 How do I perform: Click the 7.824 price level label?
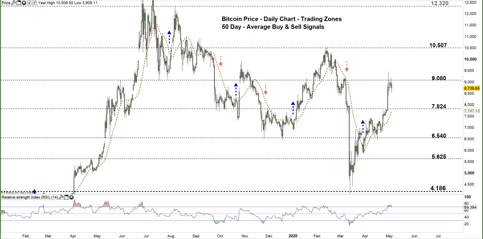[x=439, y=106]
